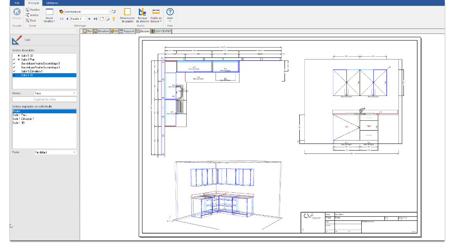Activate the Fenêtre zoom tool
The height and width of the screenshot is (244, 460).
(x=32, y=10)
